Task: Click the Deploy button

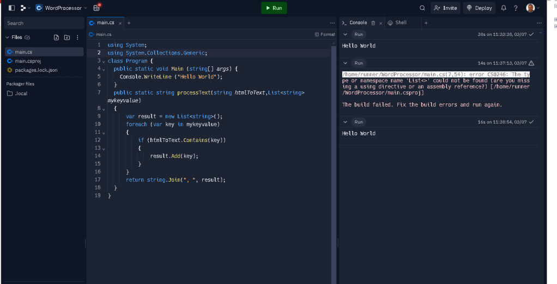Action: click(479, 8)
